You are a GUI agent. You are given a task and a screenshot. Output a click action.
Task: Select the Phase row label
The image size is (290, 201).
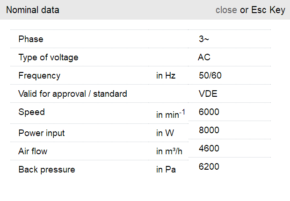[31, 39]
